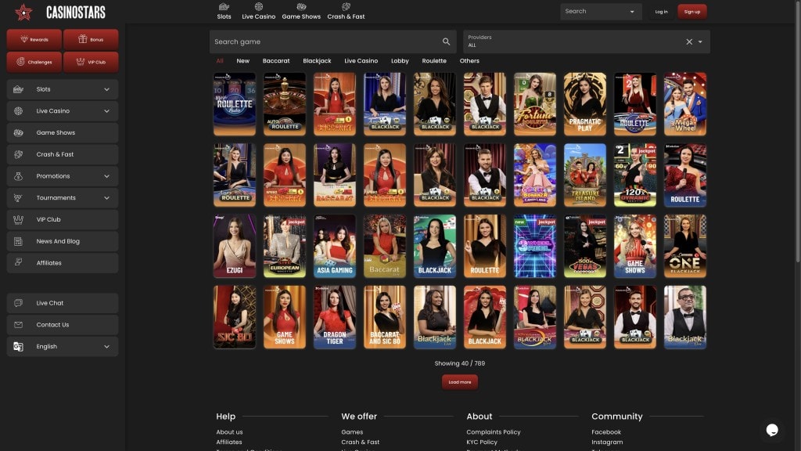Open the live chat bubble
Image resolution: width=801 pixels, height=451 pixels.
(772, 430)
